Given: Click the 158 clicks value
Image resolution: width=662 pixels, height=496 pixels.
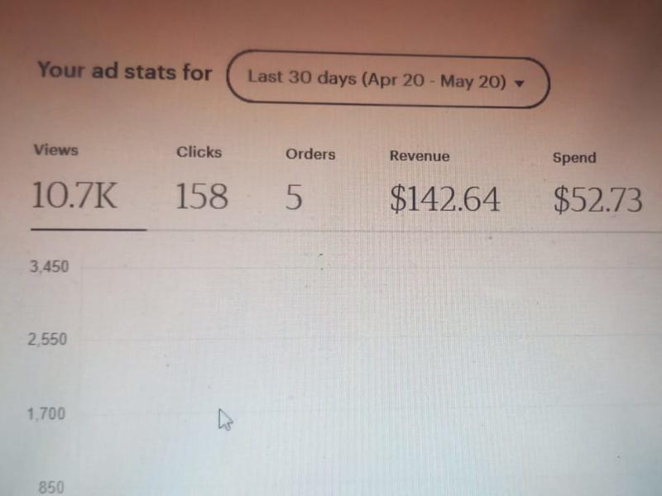Looking at the screenshot, I should click(202, 197).
